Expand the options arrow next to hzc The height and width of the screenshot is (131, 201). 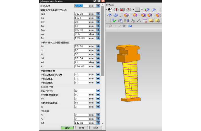pos(98,14)
